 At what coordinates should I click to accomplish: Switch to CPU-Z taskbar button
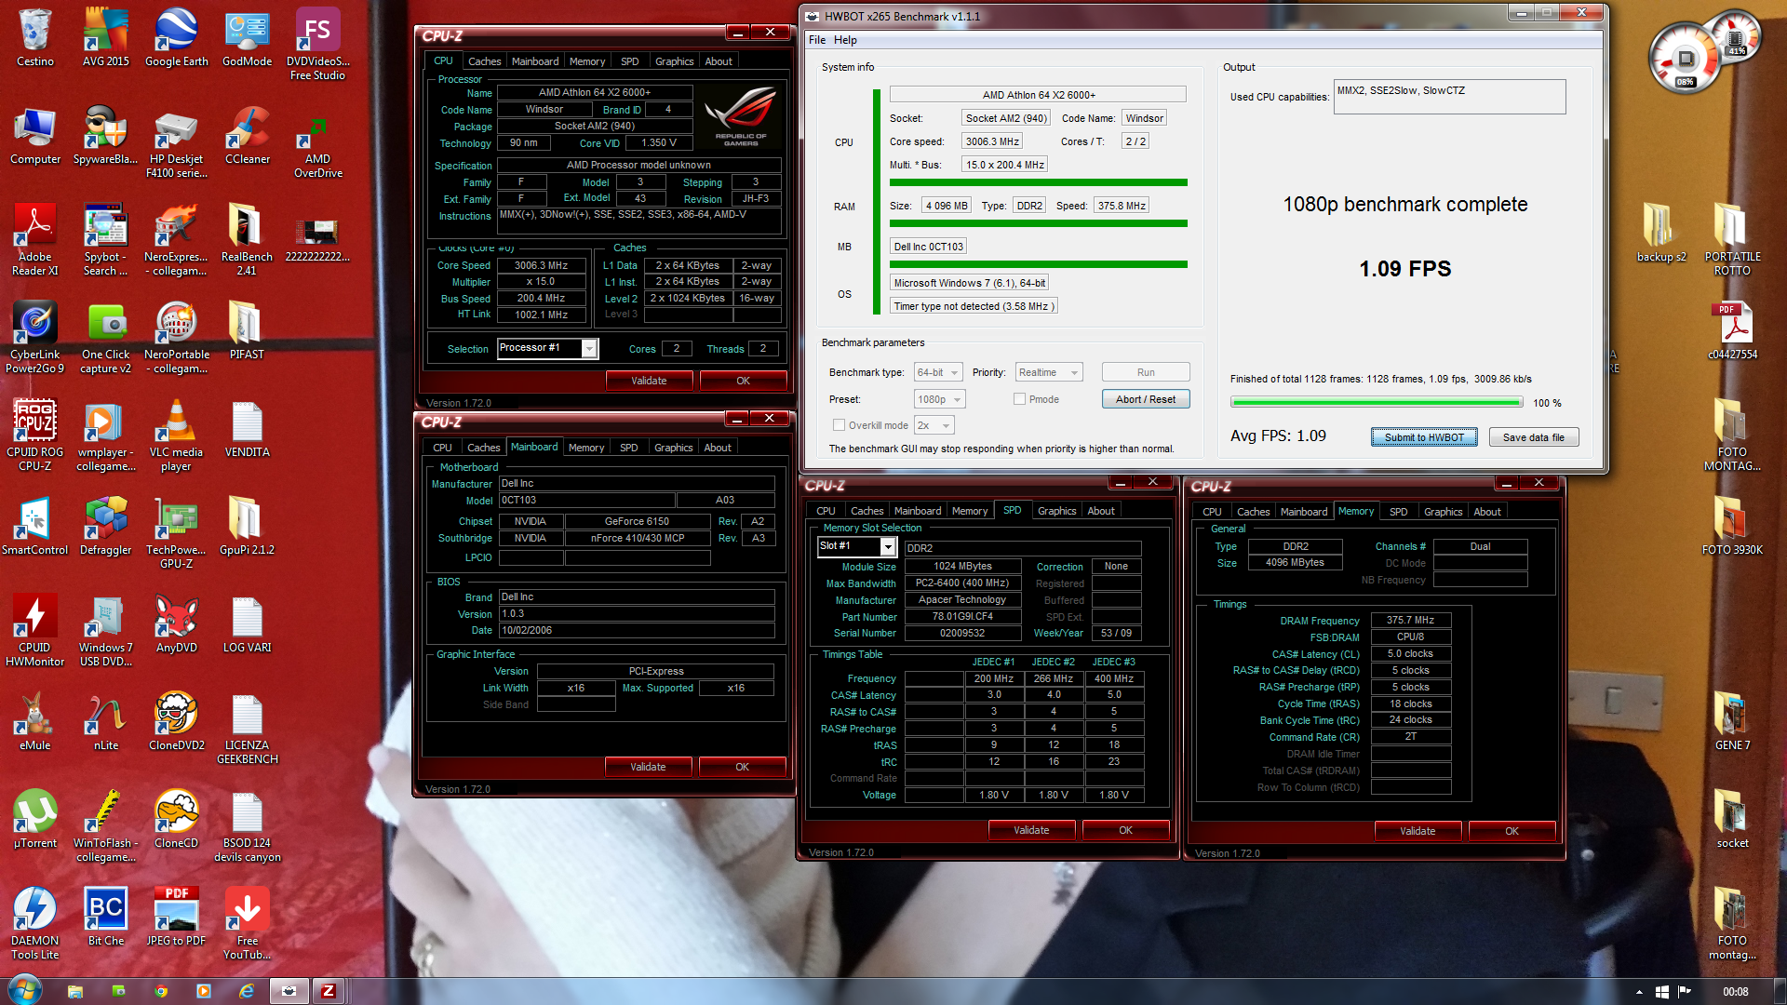click(x=328, y=991)
